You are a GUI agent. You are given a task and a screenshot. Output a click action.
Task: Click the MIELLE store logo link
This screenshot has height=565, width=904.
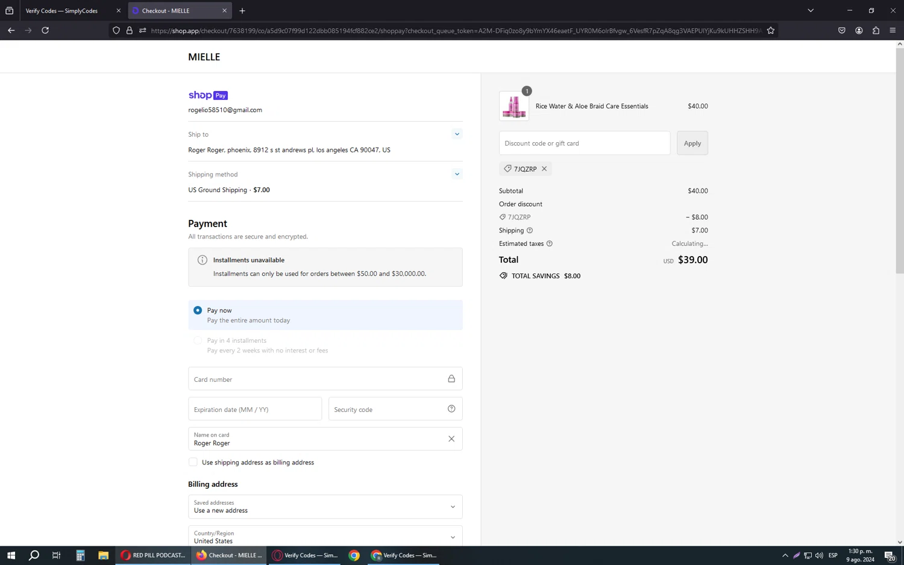pos(204,57)
